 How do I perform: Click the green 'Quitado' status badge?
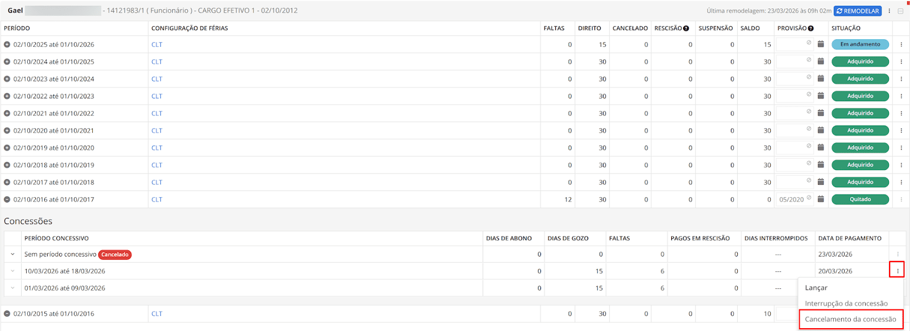coord(860,200)
